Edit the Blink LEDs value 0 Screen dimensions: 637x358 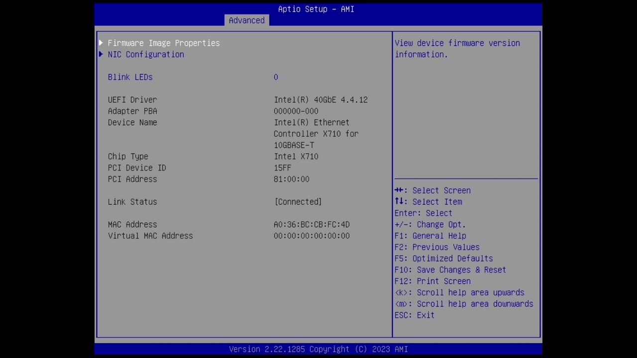(276, 77)
